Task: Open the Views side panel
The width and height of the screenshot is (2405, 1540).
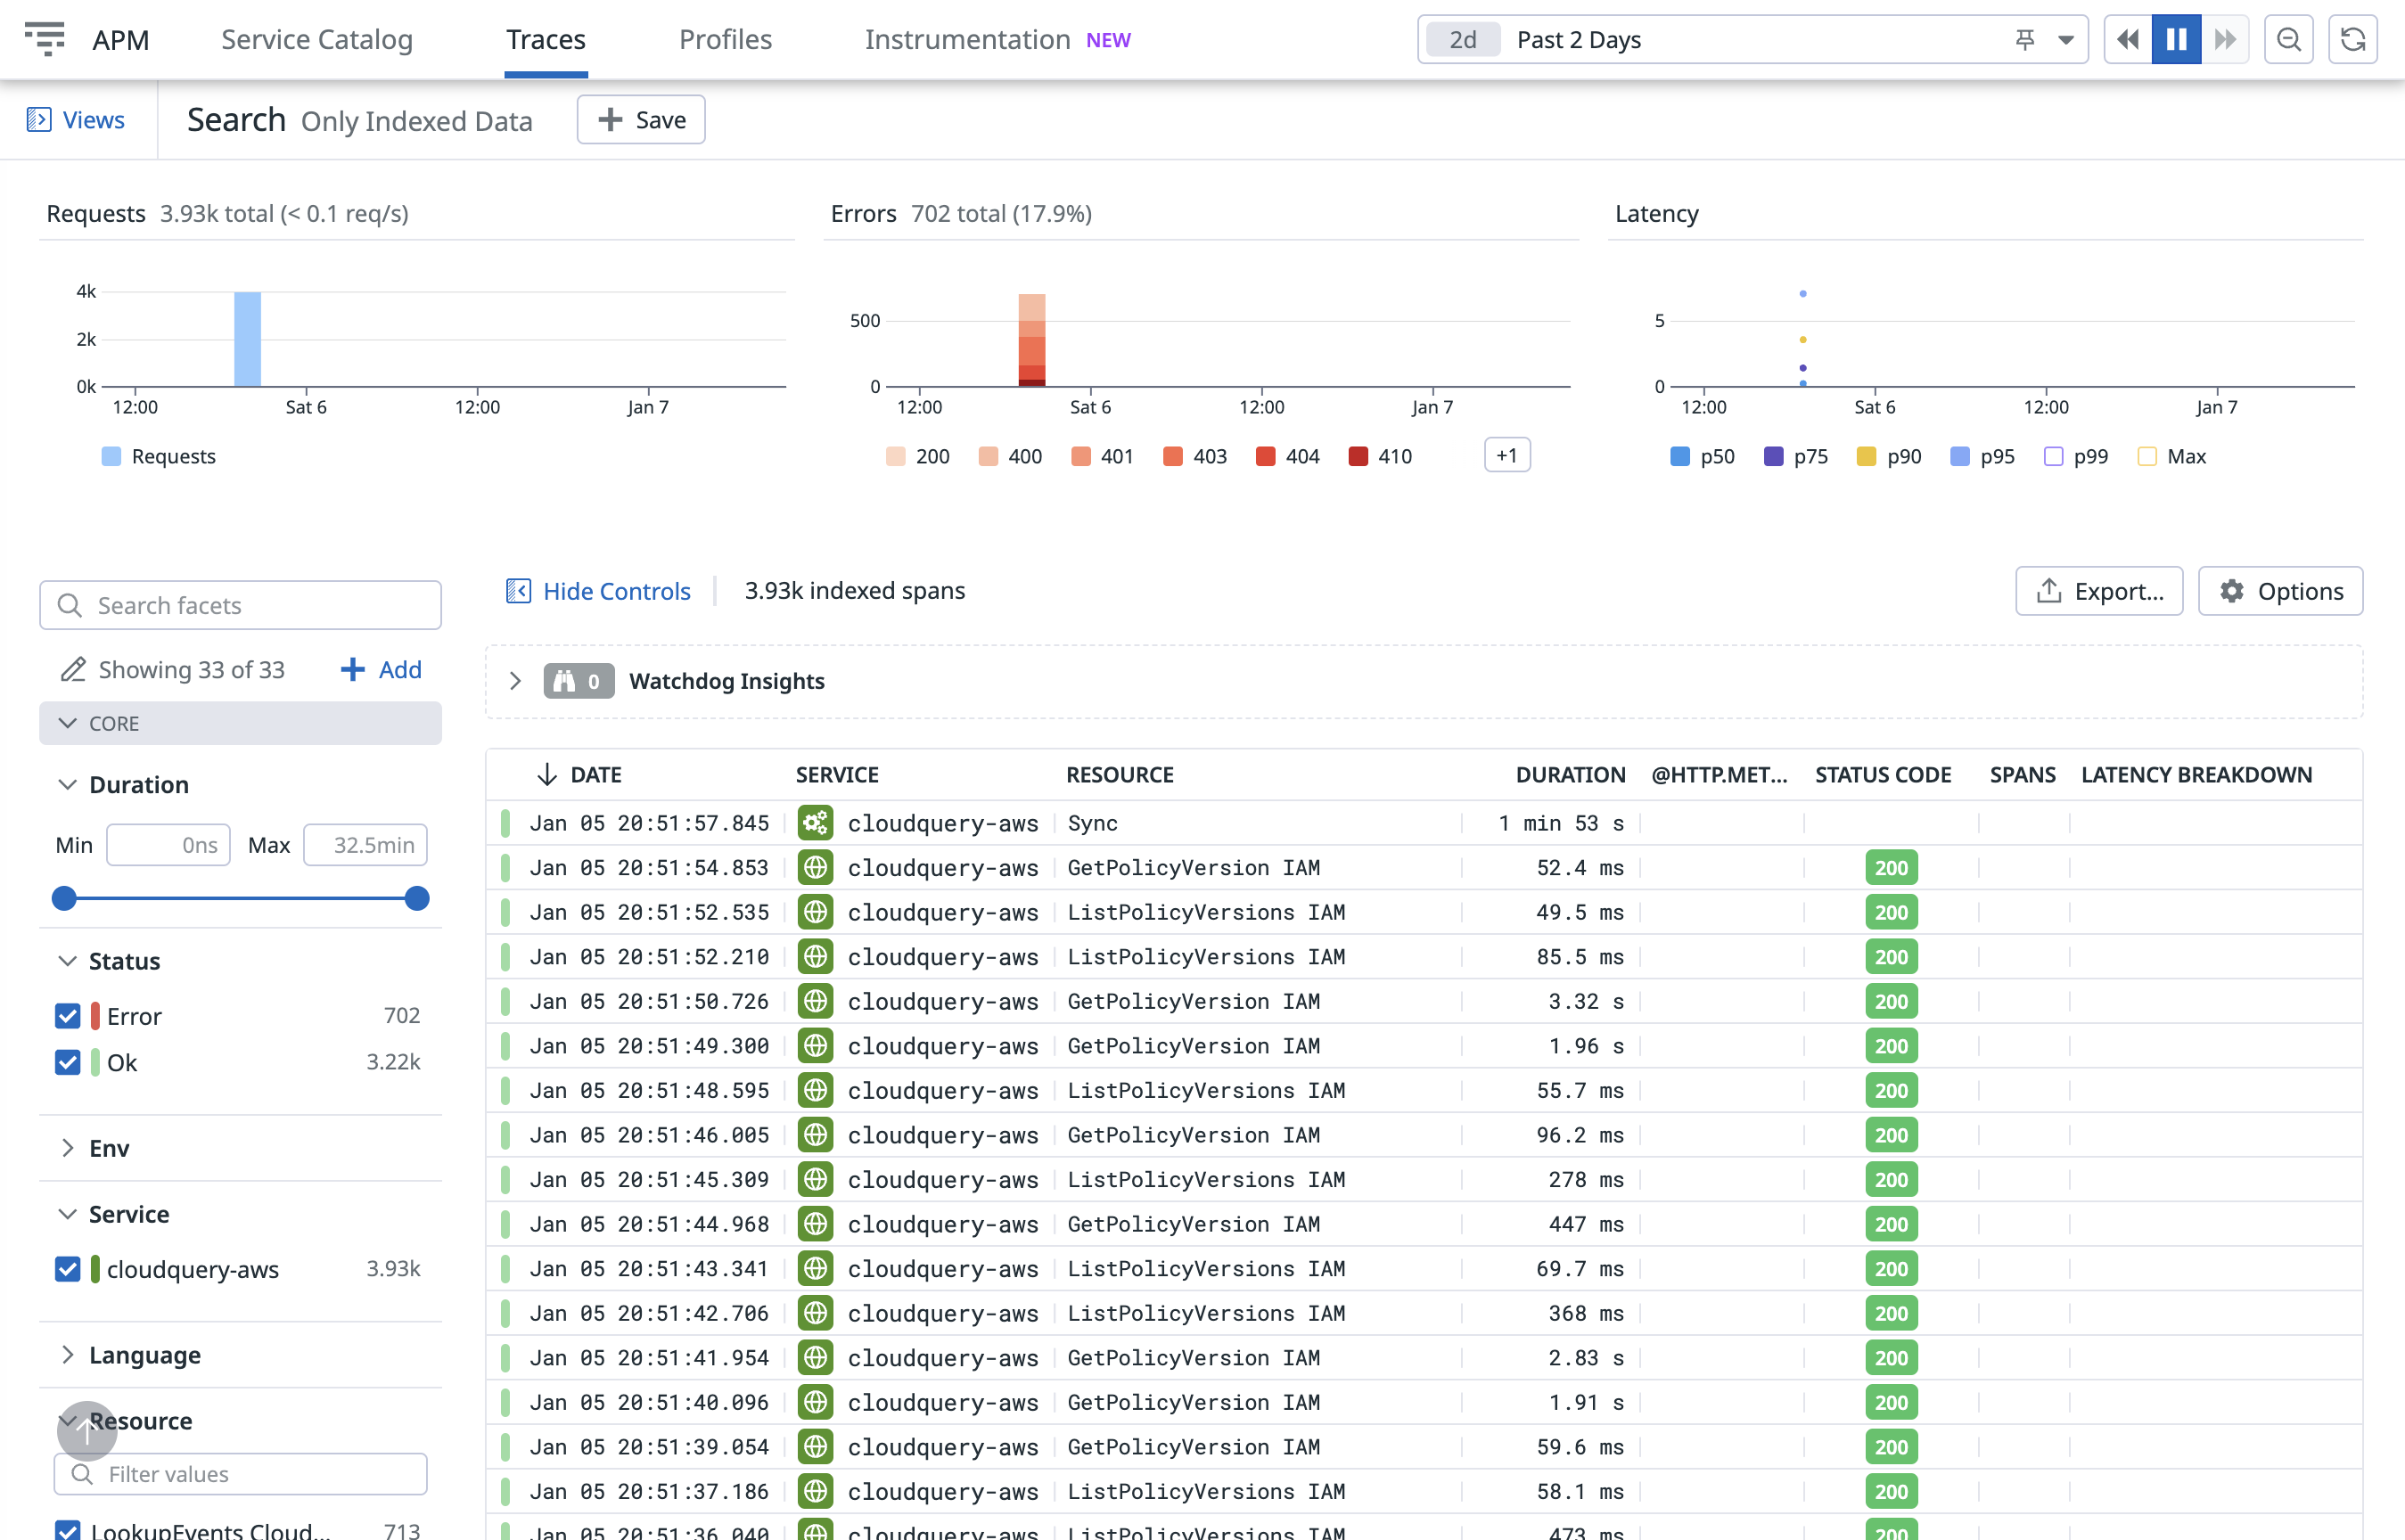Action: [39, 120]
